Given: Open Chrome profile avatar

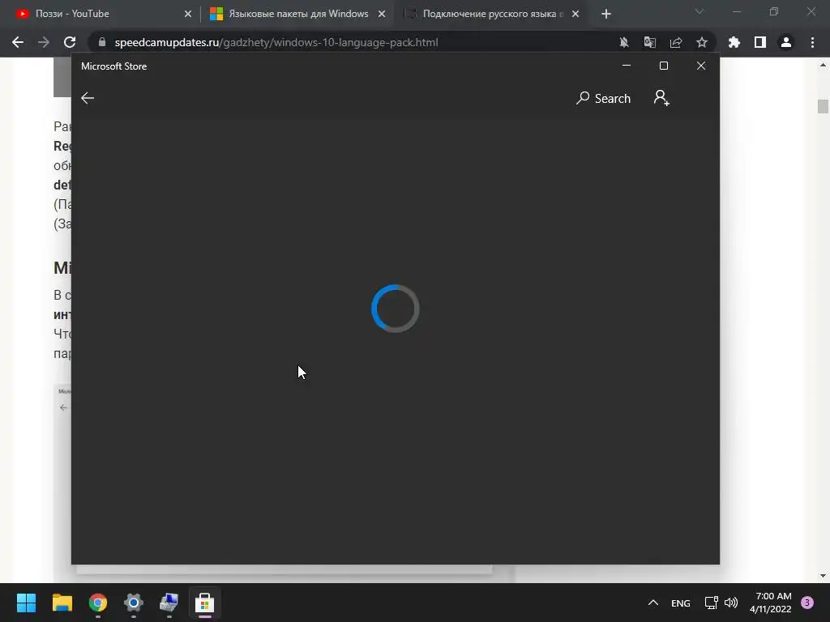Looking at the screenshot, I should click(786, 42).
